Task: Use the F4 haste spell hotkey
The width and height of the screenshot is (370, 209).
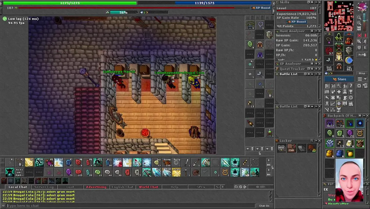Action: (39, 162)
